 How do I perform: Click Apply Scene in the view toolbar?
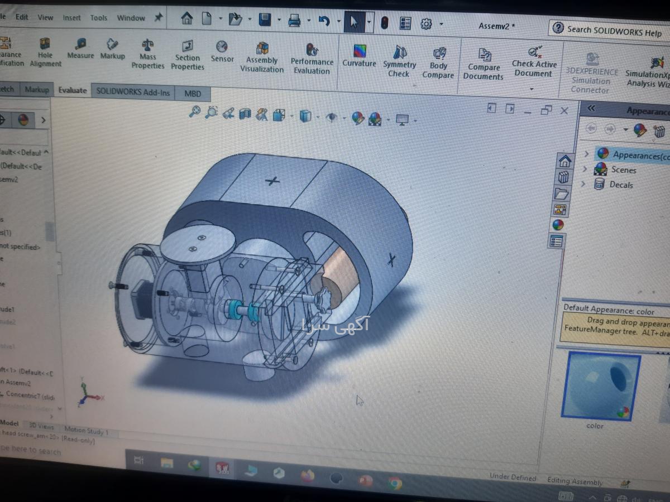[x=375, y=118]
